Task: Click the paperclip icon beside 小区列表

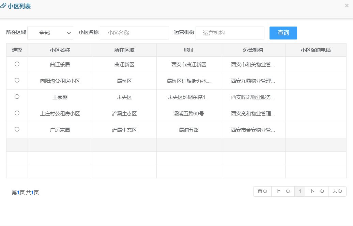Action: (3, 6)
